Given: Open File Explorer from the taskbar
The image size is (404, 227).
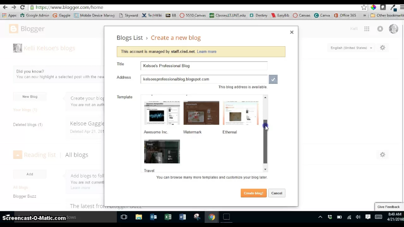Looking at the screenshot, I should coord(139,217).
